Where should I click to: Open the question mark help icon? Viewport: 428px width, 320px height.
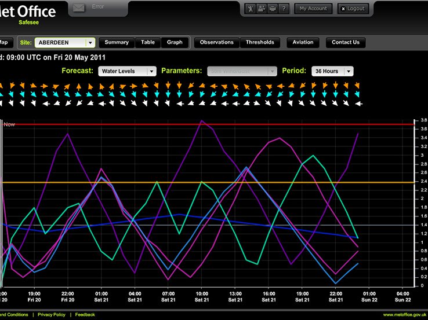coord(284,9)
